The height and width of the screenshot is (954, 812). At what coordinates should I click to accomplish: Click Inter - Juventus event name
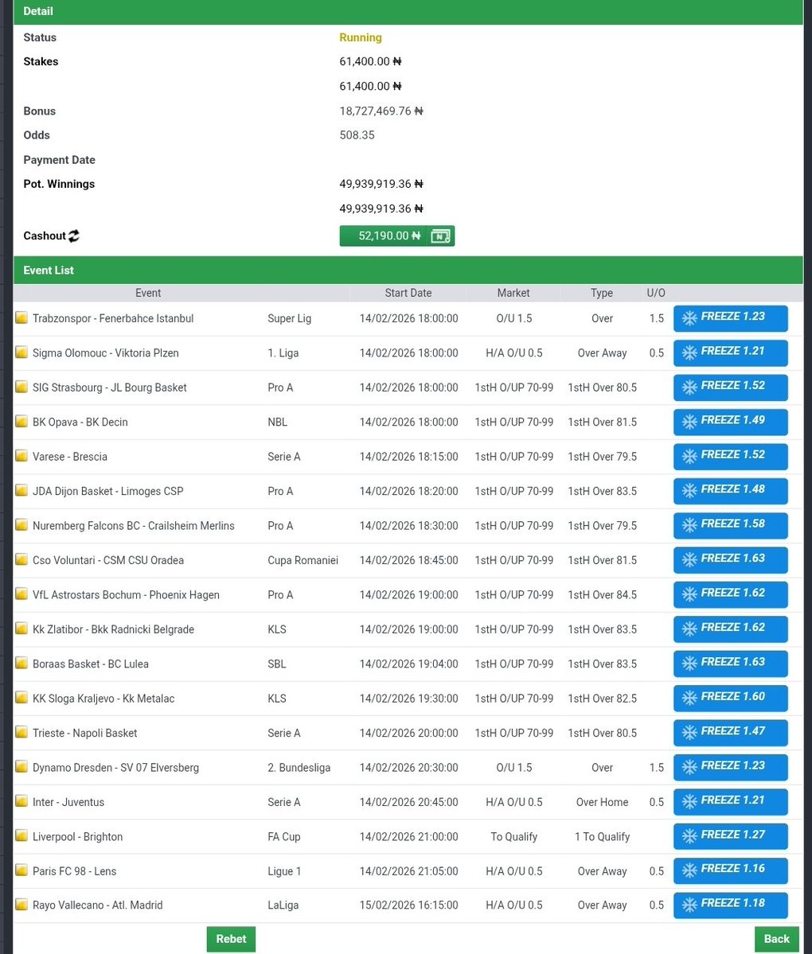click(68, 803)
